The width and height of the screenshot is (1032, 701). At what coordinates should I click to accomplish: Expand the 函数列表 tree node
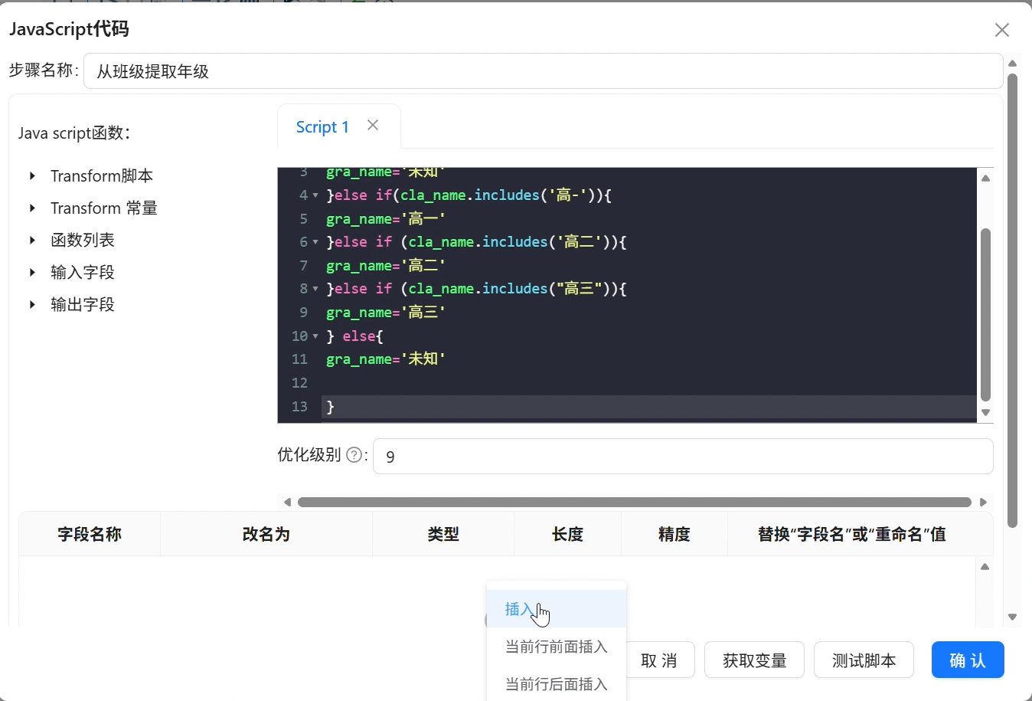click(32, 241)
